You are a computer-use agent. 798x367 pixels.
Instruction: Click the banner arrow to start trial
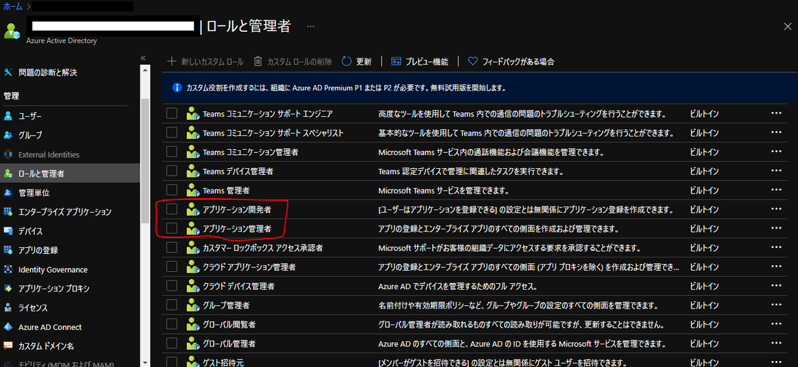[514, 88]
